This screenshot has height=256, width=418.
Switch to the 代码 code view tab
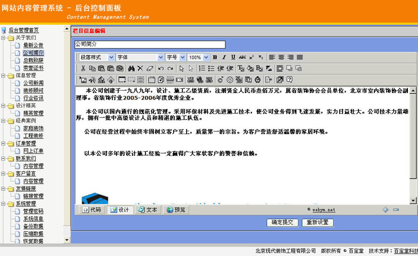click(x=91, y=210)
